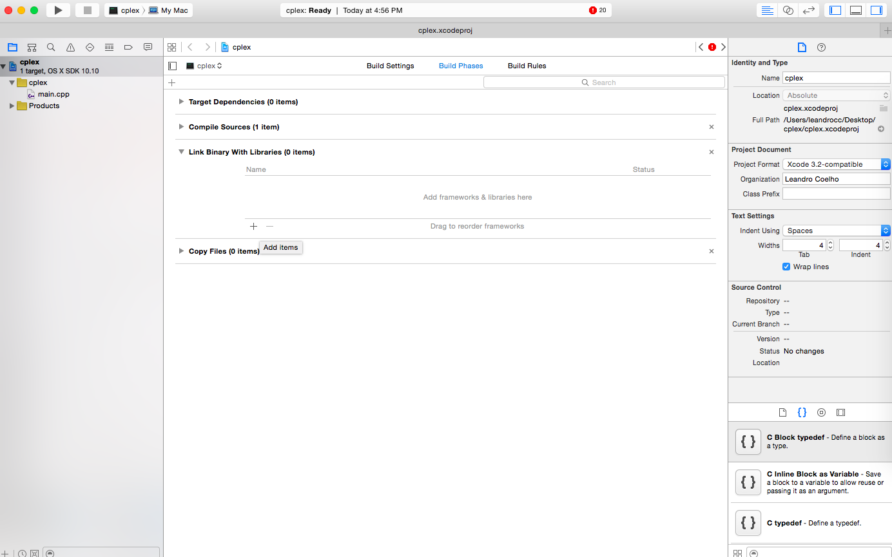Switch to the Build Phases tab
The height and width of the screenshot is (557, 892).
point(461,66)
